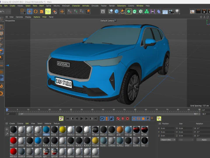Click the Live Selection tool
The image size is (210, 158).
pos(23,11)
